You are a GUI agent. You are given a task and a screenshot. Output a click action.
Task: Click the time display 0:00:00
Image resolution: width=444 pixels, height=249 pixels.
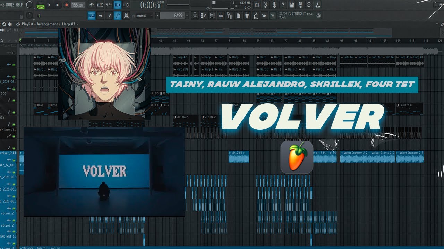(x=151, y=5)
